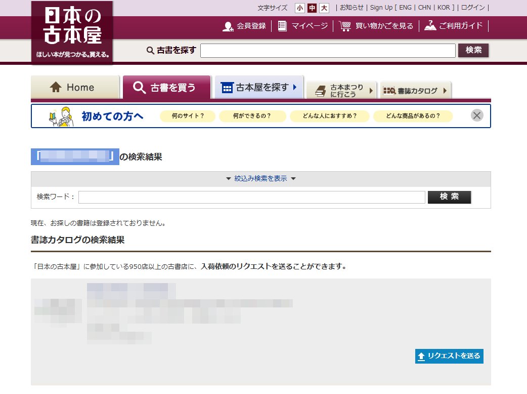Image resolution: width=527 pixels, height=394 pixels.
Task: Set font size to medium (中)
Action: coord(312,8)
